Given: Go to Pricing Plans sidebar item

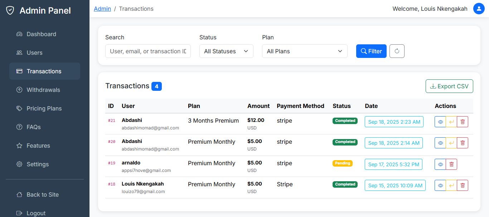Looking at the screenshot, I should point(44,108).
